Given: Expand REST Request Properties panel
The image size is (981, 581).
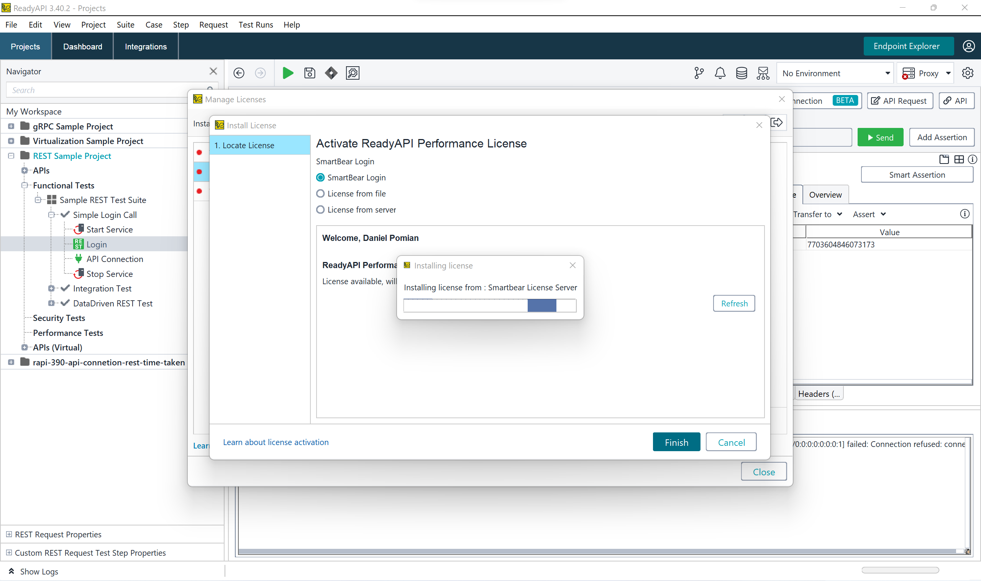Looking at the screenshot, I should coord(9,534).
